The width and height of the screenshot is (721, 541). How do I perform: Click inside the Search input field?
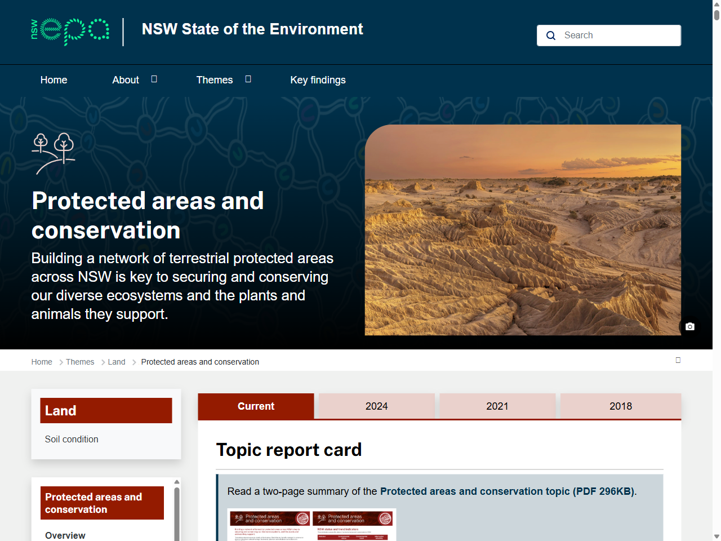click(x=614, y=35)
